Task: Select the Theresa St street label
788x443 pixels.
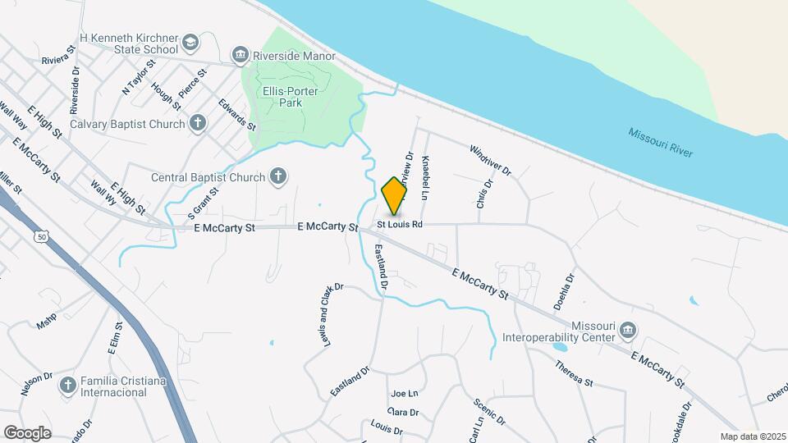Action: pos(574,374)
